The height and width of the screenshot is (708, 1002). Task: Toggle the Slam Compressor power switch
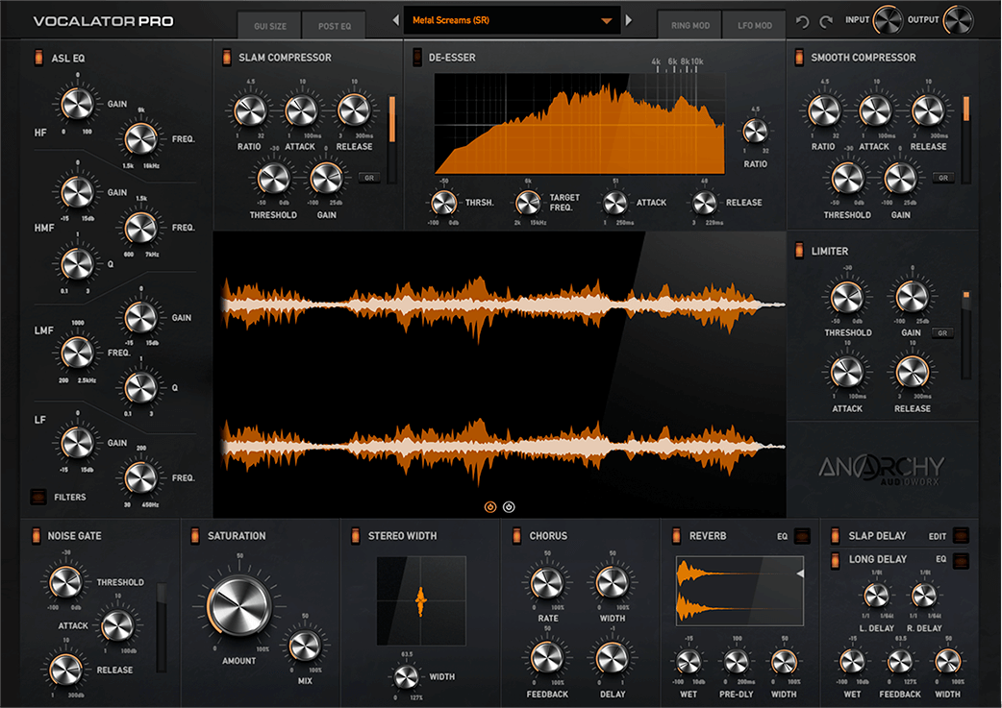[226, 58]
